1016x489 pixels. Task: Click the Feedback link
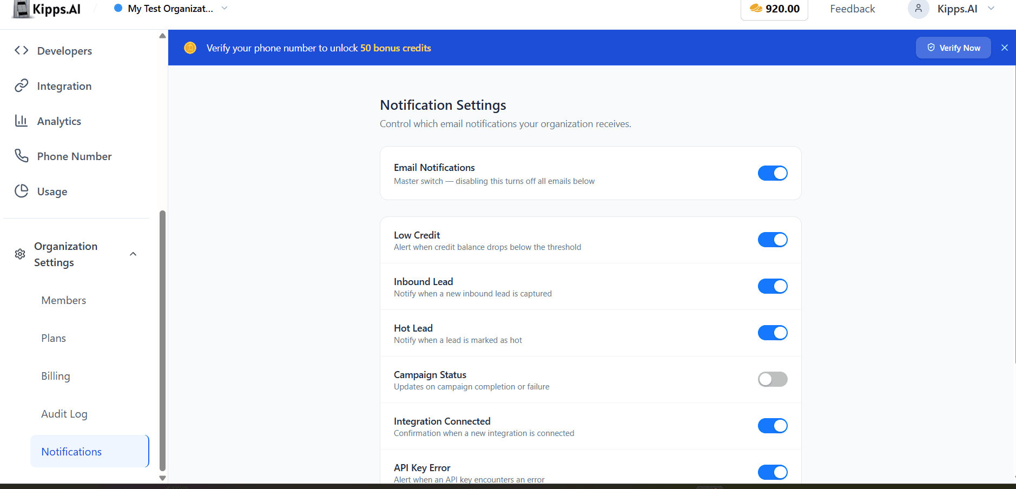[853, 9]
